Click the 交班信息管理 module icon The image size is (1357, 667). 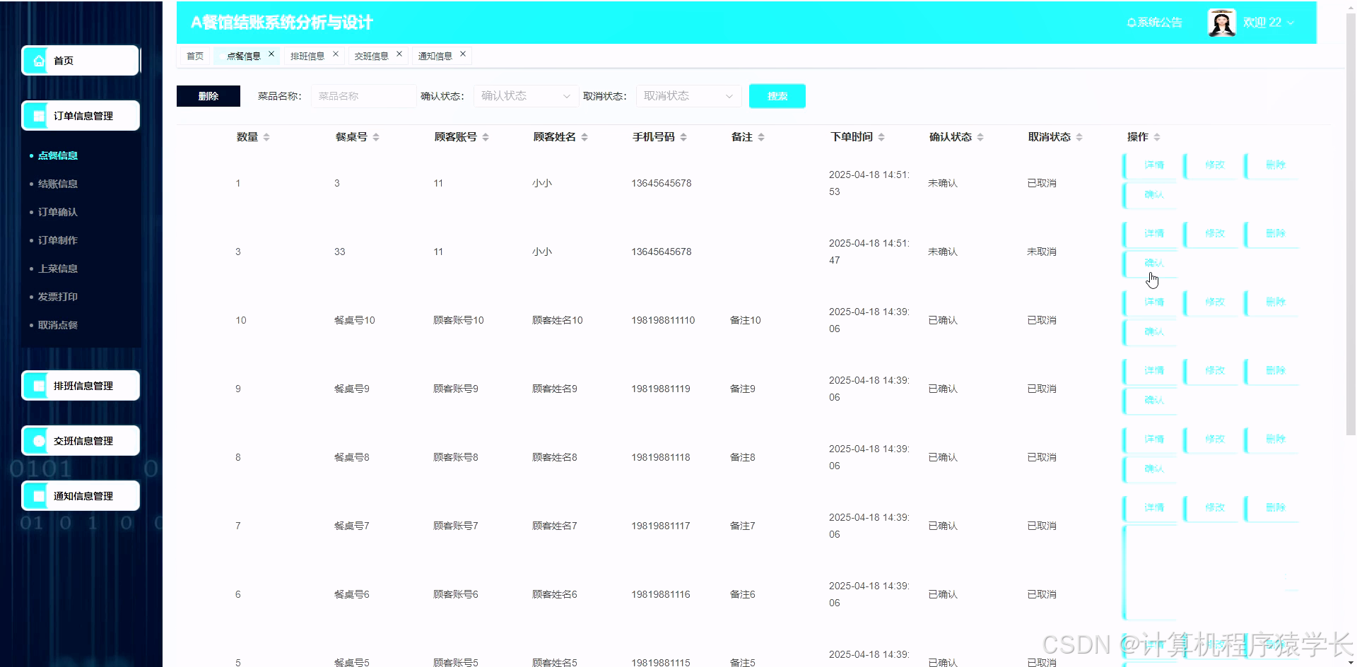pos(37,440)
